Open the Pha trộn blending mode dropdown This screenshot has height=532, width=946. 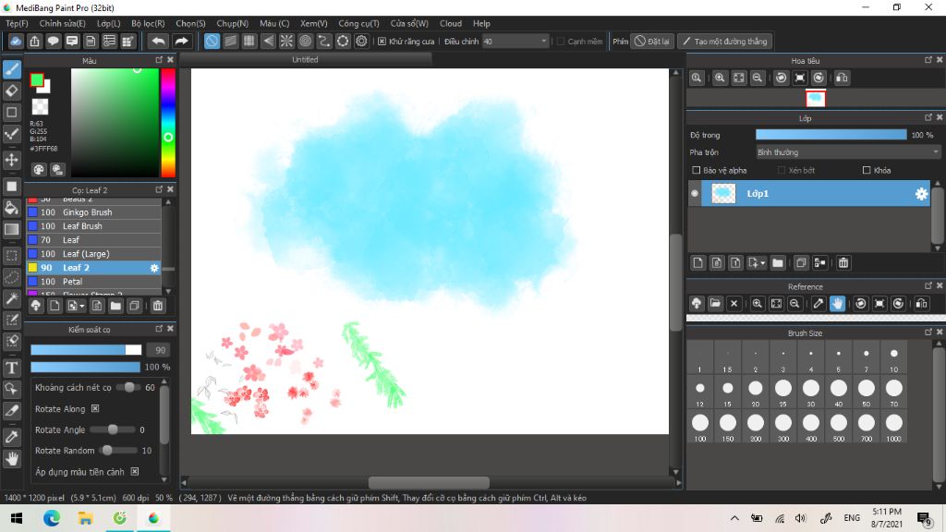pos(847,152)
